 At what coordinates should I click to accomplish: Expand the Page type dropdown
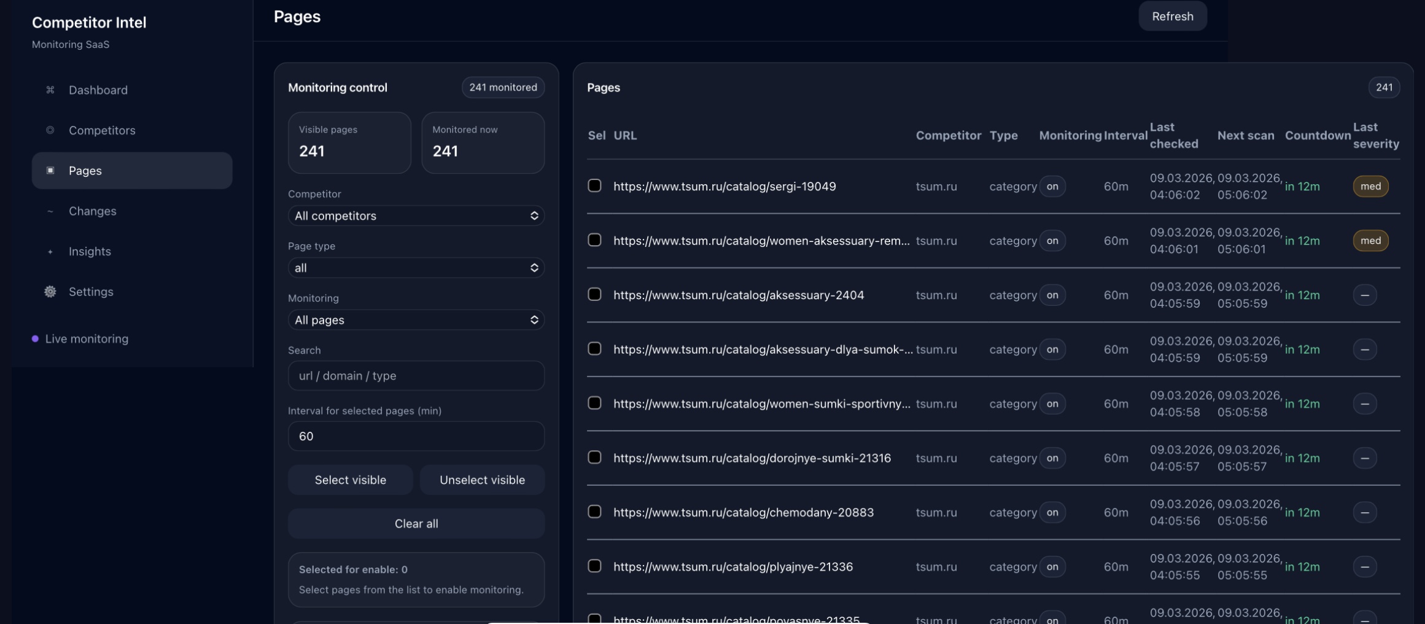coord(416,268)
